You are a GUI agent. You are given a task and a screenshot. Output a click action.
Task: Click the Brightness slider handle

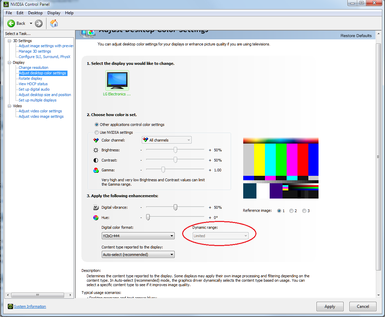pyautogui.click(x=175, y=150)
